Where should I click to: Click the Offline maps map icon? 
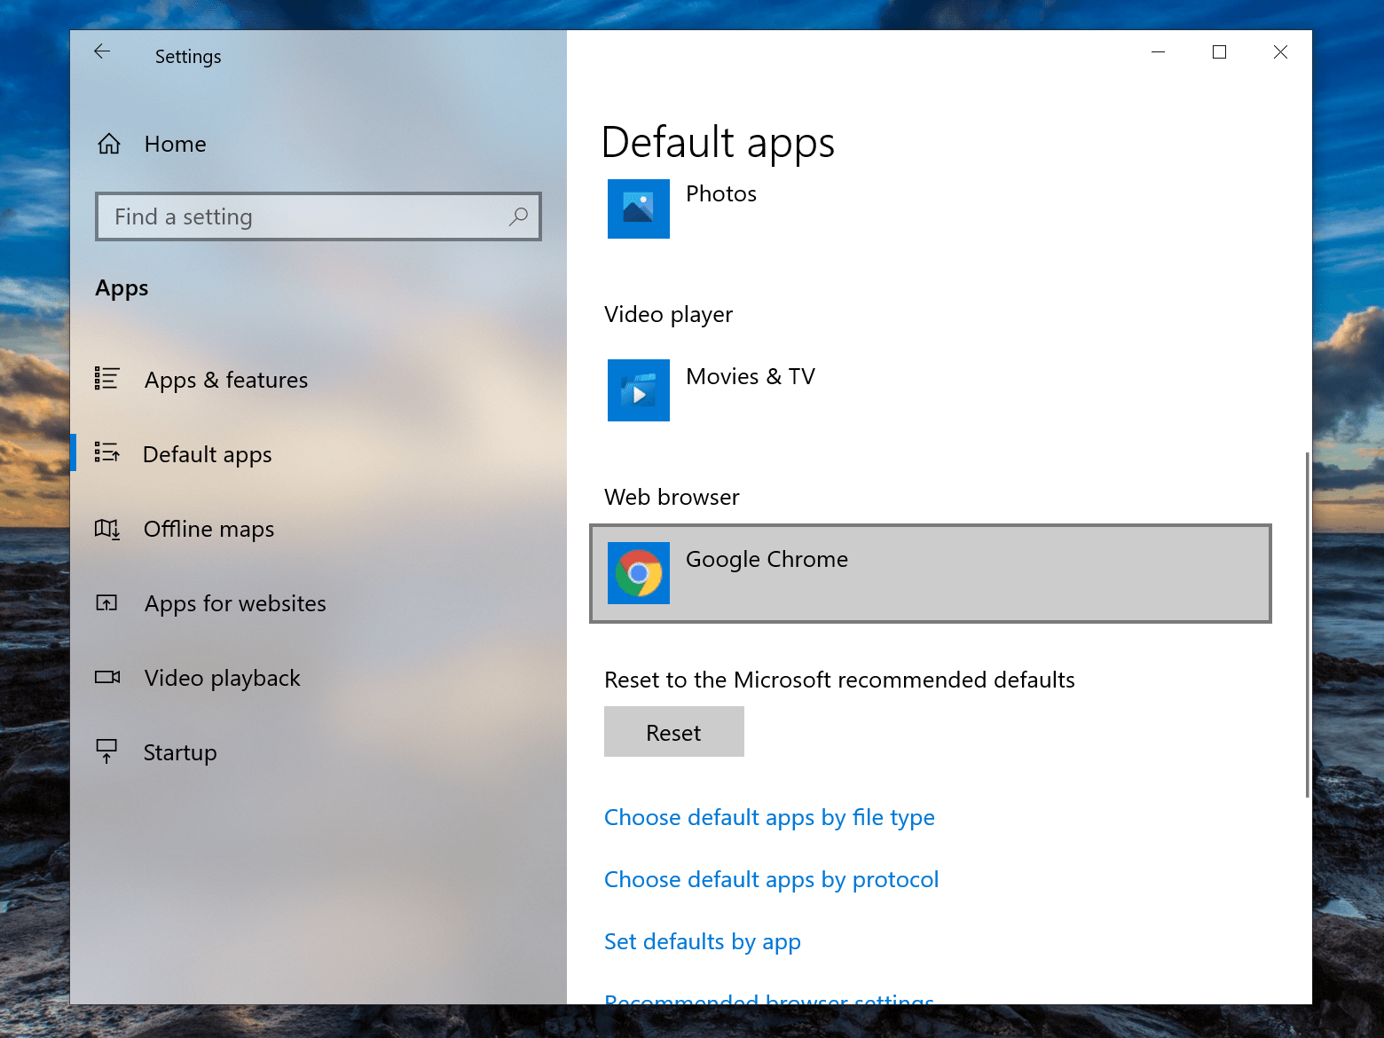tap(107, 529)
